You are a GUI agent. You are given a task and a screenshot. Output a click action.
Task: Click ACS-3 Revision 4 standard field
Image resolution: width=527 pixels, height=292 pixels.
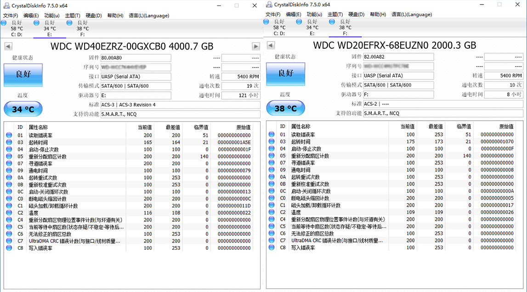181,105
